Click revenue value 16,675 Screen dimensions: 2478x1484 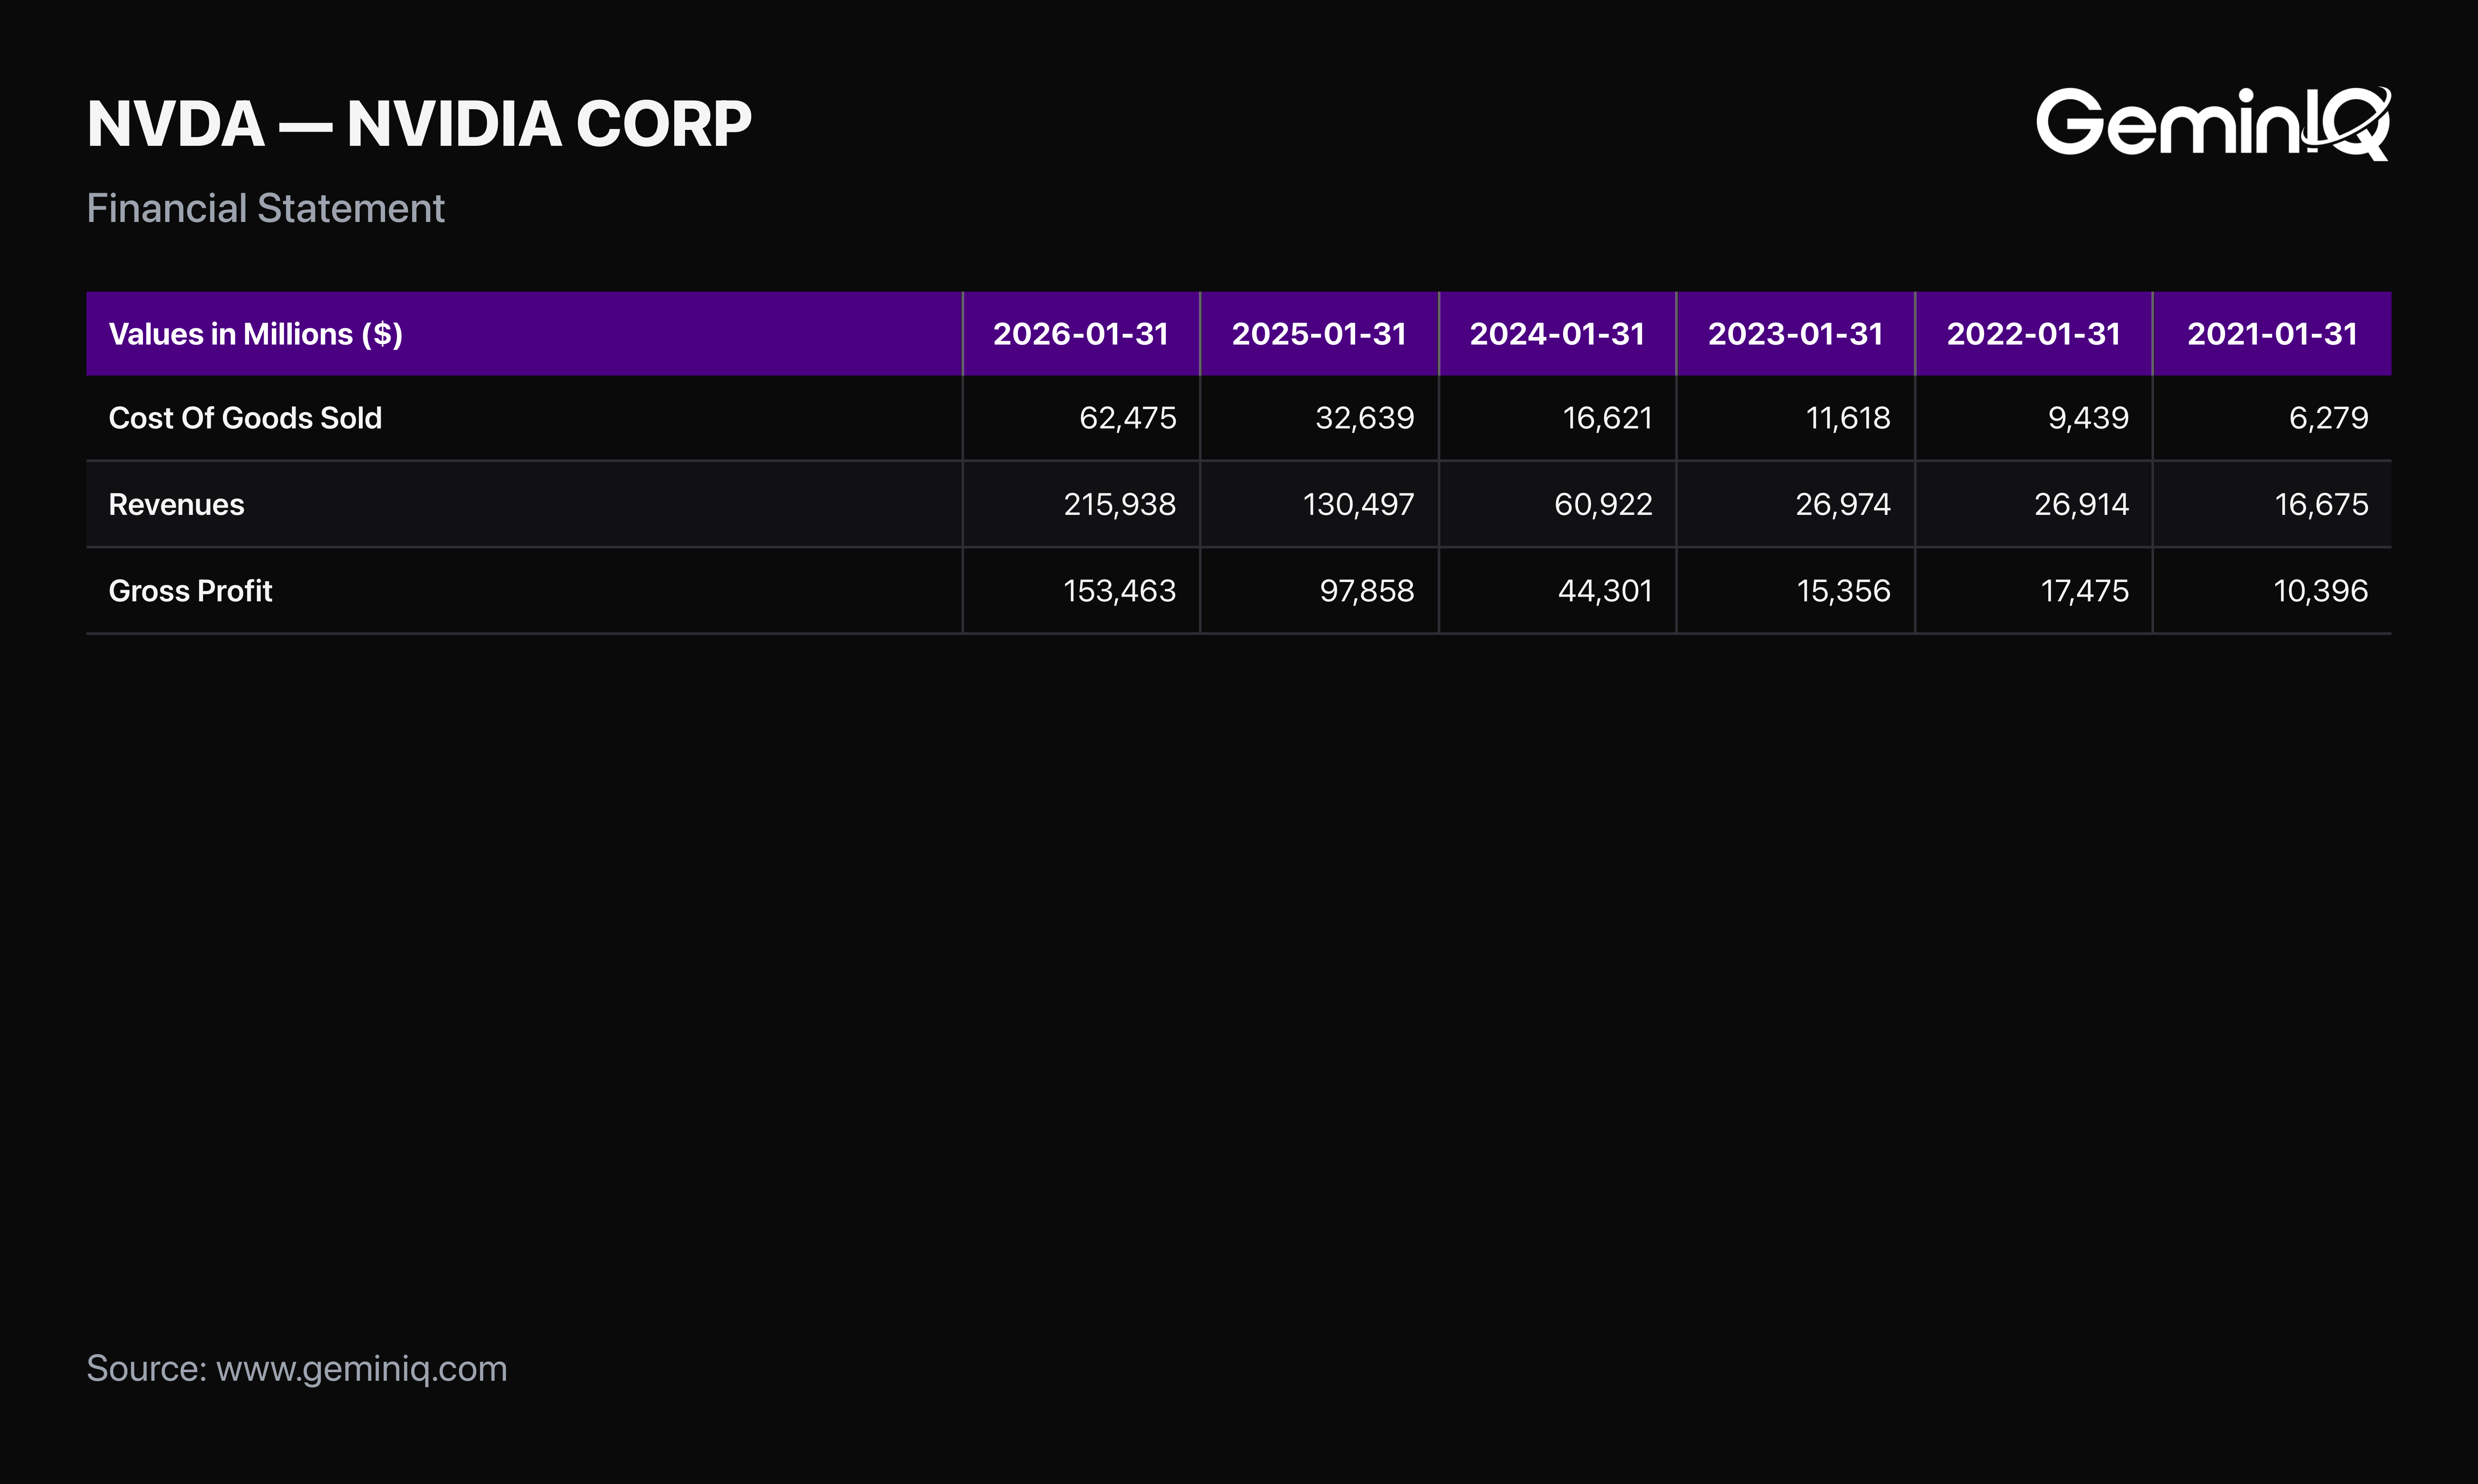(2321, 505)
